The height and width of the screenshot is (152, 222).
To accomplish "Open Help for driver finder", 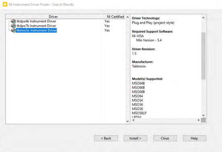I will (x=194, y=138).
